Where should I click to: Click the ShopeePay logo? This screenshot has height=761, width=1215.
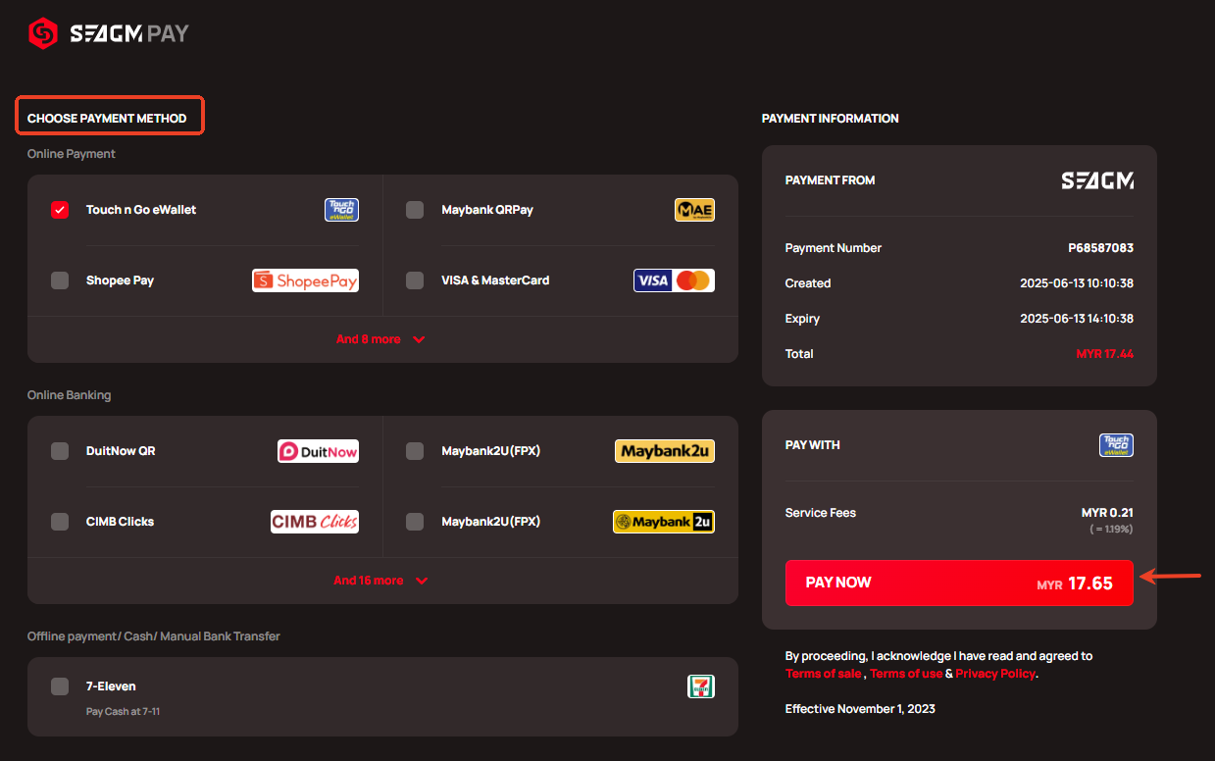305,280
